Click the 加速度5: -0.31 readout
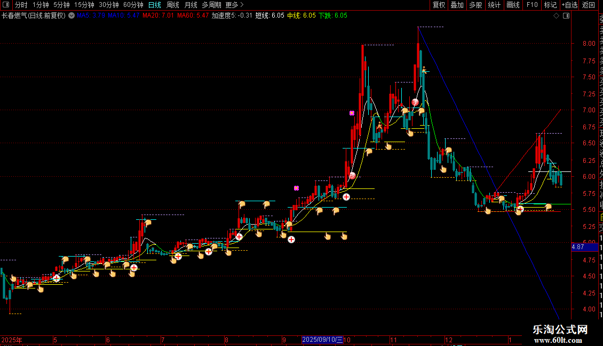 (x=232, y=16)
